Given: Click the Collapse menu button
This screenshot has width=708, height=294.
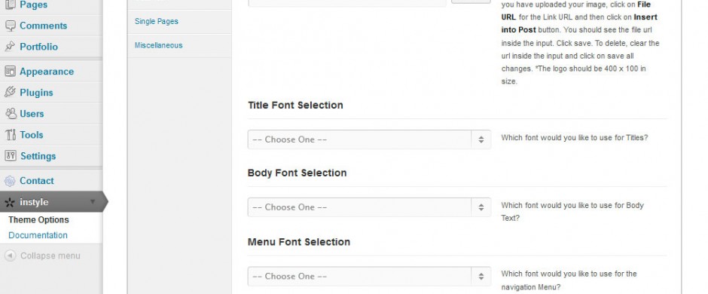Looking at the screenshot, I should 42,256.
